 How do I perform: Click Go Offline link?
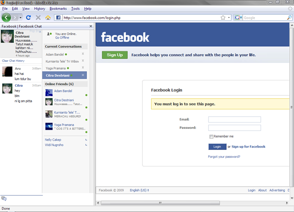[x=62, y=38]
